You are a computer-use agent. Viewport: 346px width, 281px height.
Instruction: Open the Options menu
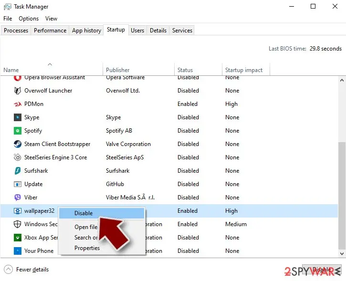click(29, 19)
